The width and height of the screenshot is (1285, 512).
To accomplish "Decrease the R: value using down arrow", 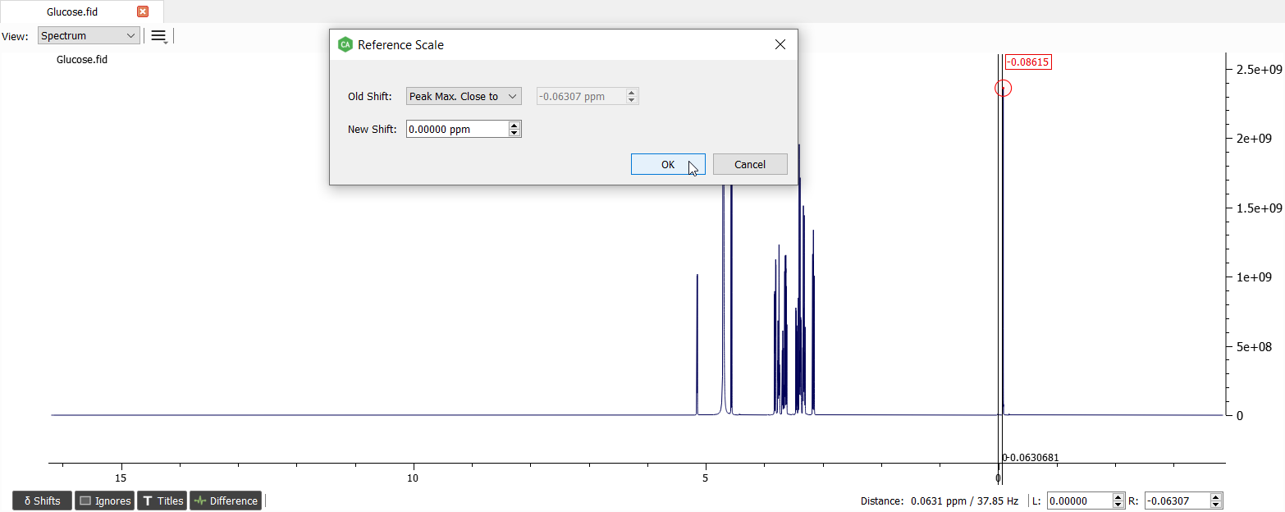I will pos(1216,505).
